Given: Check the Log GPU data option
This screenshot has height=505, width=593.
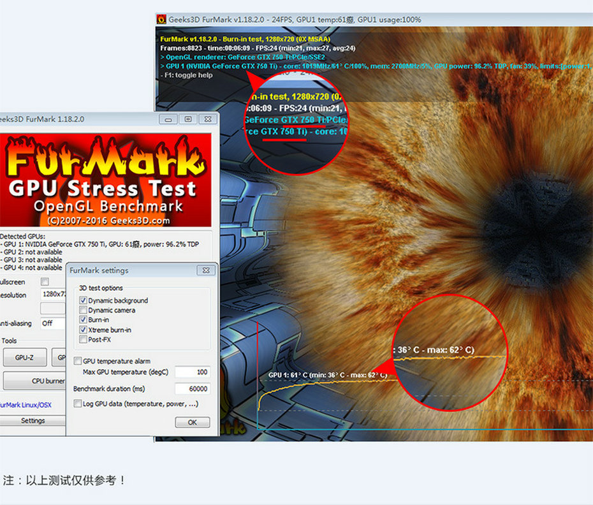Looking at the screenshot, I should click(78, 404).
